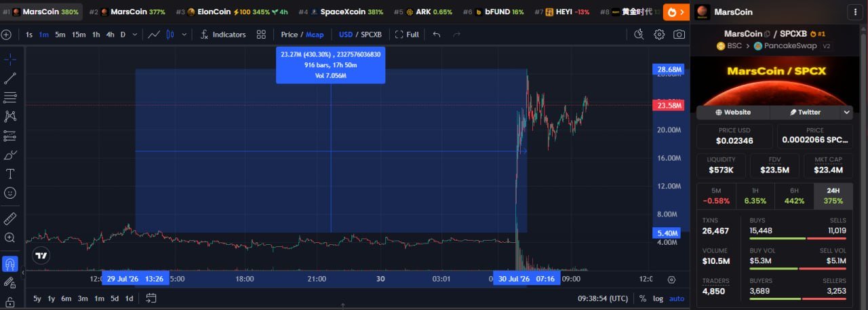Open chart axis settings target icon
Viewport: 868px width, 310px height.
(671, 279)
